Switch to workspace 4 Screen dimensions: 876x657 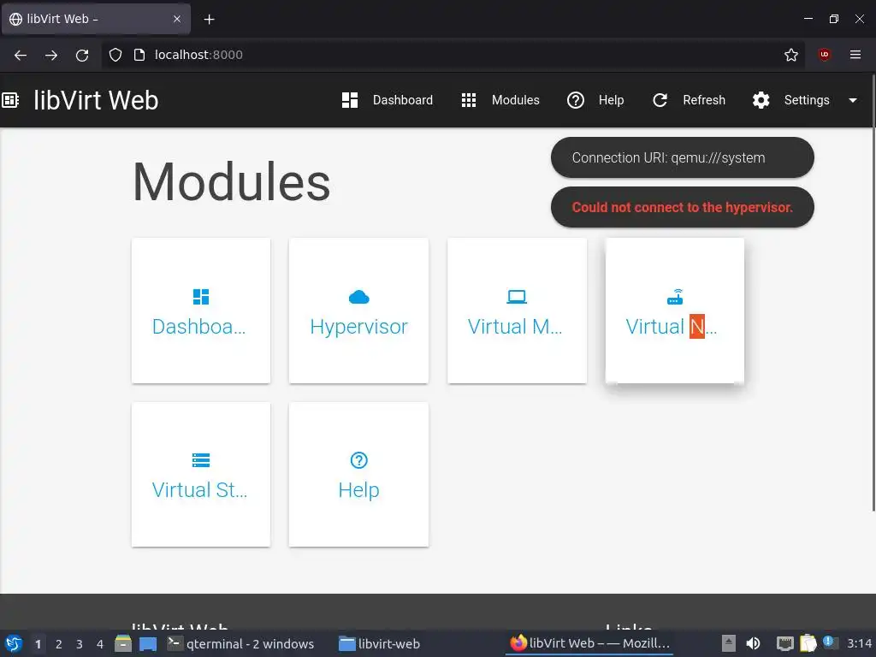click(100, 644)
